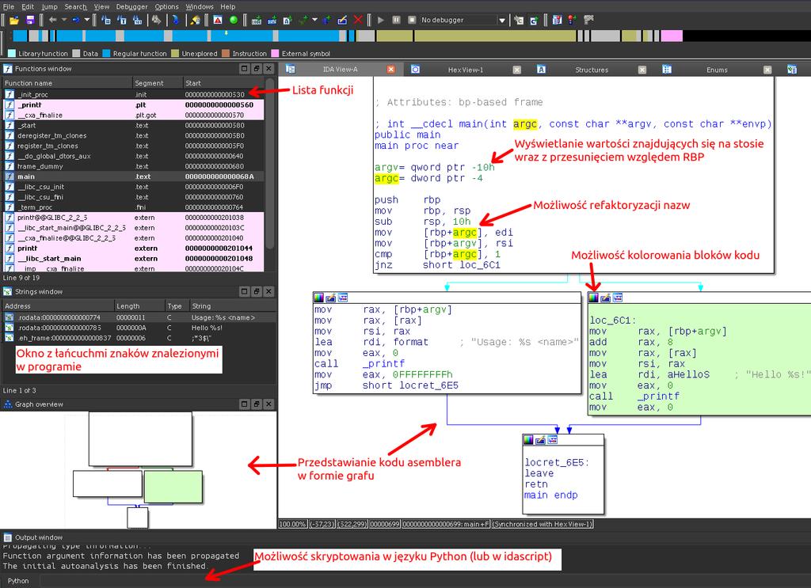Viewport: 811px width, 588px height.
Task: Close the Structures tab
Action: tap(642, 70)
